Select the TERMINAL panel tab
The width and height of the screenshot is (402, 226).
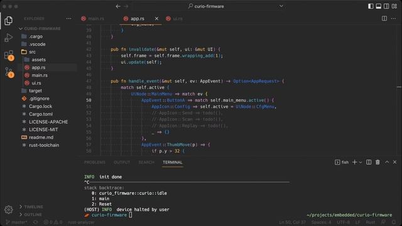coord(173,162)
